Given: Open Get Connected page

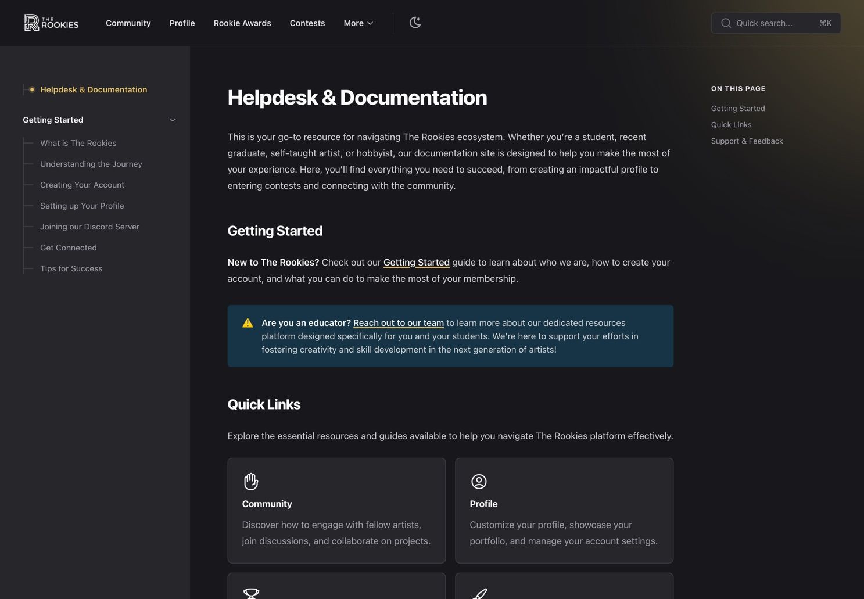Looking at the screenshot, I should pyautogui.click(x=69, y=248).
